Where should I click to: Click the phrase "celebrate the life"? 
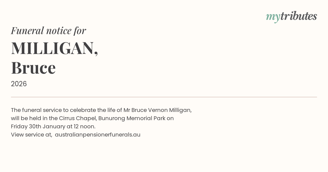(92, 110)
